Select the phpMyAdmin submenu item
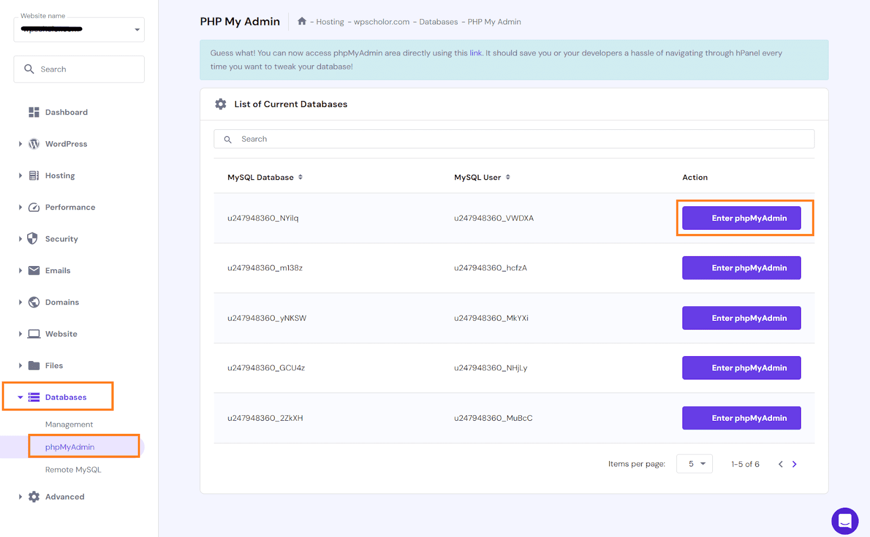The height and width of the screenshot is (537, 870). 70,447
